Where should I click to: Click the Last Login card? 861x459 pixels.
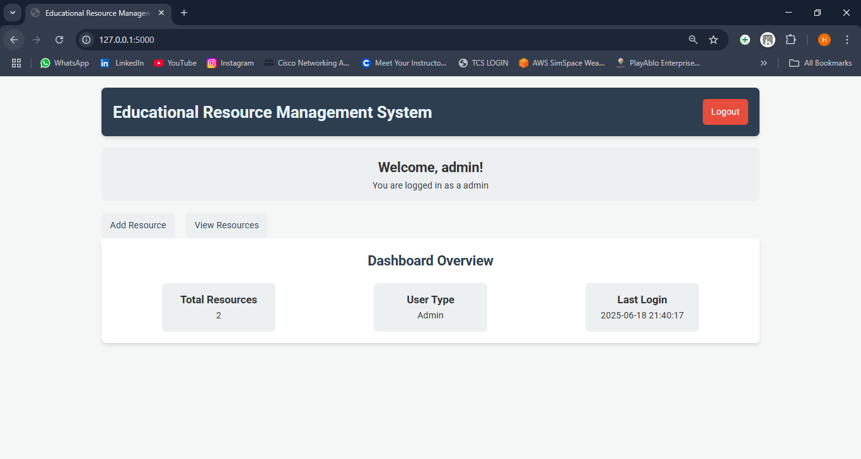pyautogui.click(x=642, y=307)
